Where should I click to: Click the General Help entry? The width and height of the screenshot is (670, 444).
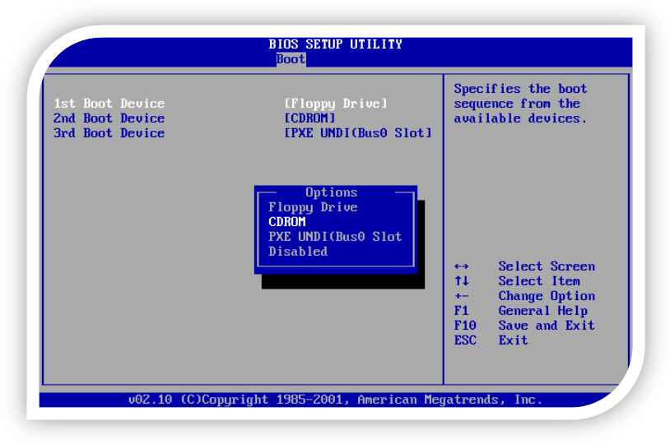pos(542,311)
